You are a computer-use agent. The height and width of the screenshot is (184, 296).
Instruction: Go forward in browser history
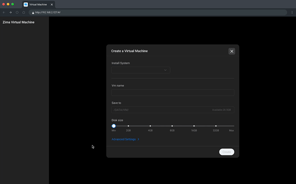[11, 12]
